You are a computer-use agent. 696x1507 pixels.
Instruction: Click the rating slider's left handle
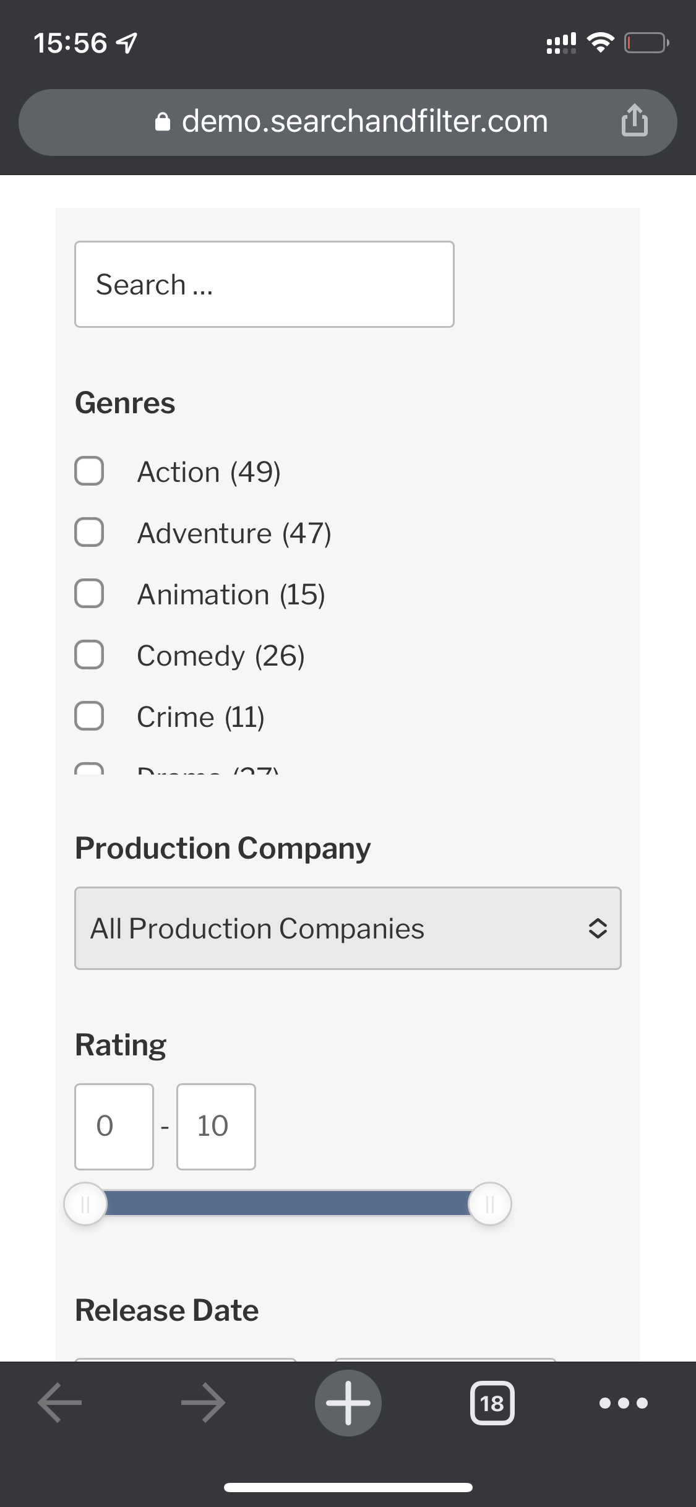click(x=85, y=1204)
